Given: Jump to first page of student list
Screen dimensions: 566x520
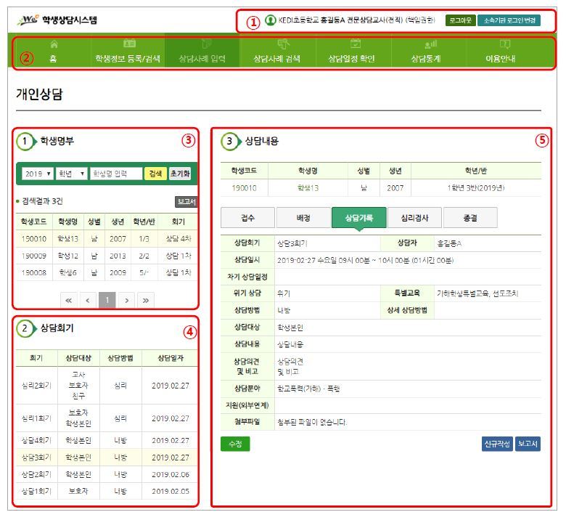Looking at the screenshot, I should [x=69, y=299].
